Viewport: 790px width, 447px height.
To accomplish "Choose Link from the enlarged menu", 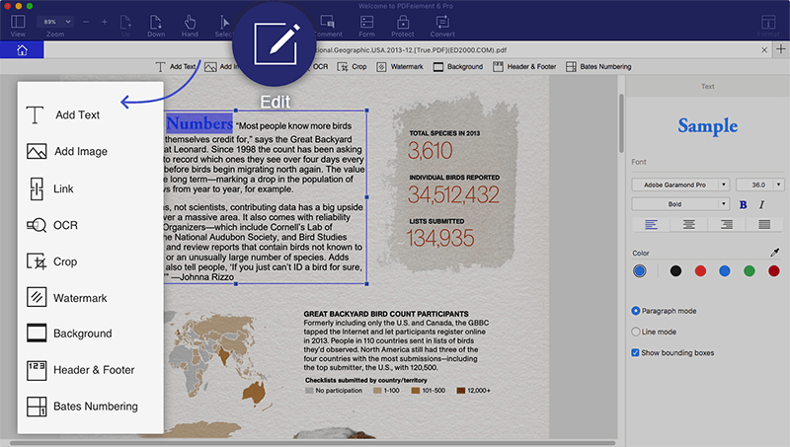I will [x=50, y=188].
